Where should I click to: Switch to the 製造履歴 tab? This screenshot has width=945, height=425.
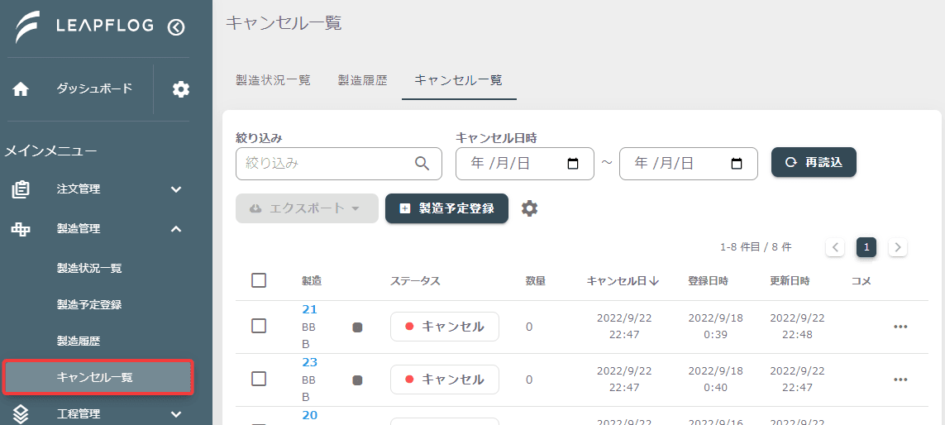(x=362, y=80)
